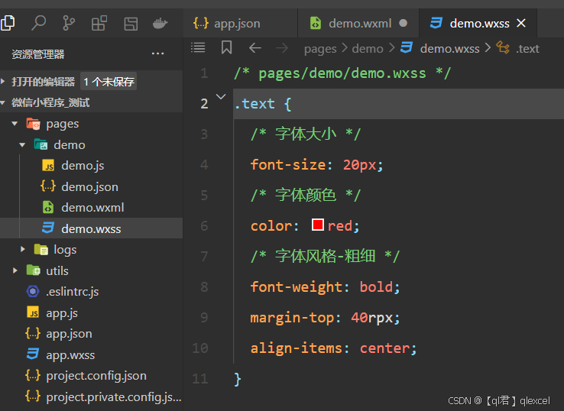Switch to the app.json tab
This screenshot has width=564, height=411.
240,24
